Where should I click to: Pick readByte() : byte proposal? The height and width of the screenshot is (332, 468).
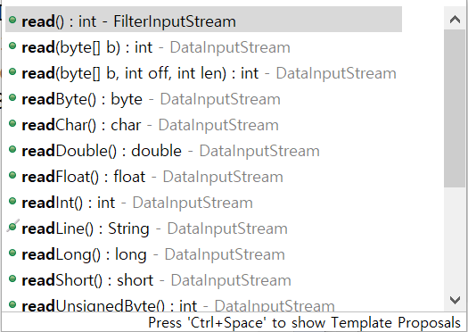(x=203, y=99)
